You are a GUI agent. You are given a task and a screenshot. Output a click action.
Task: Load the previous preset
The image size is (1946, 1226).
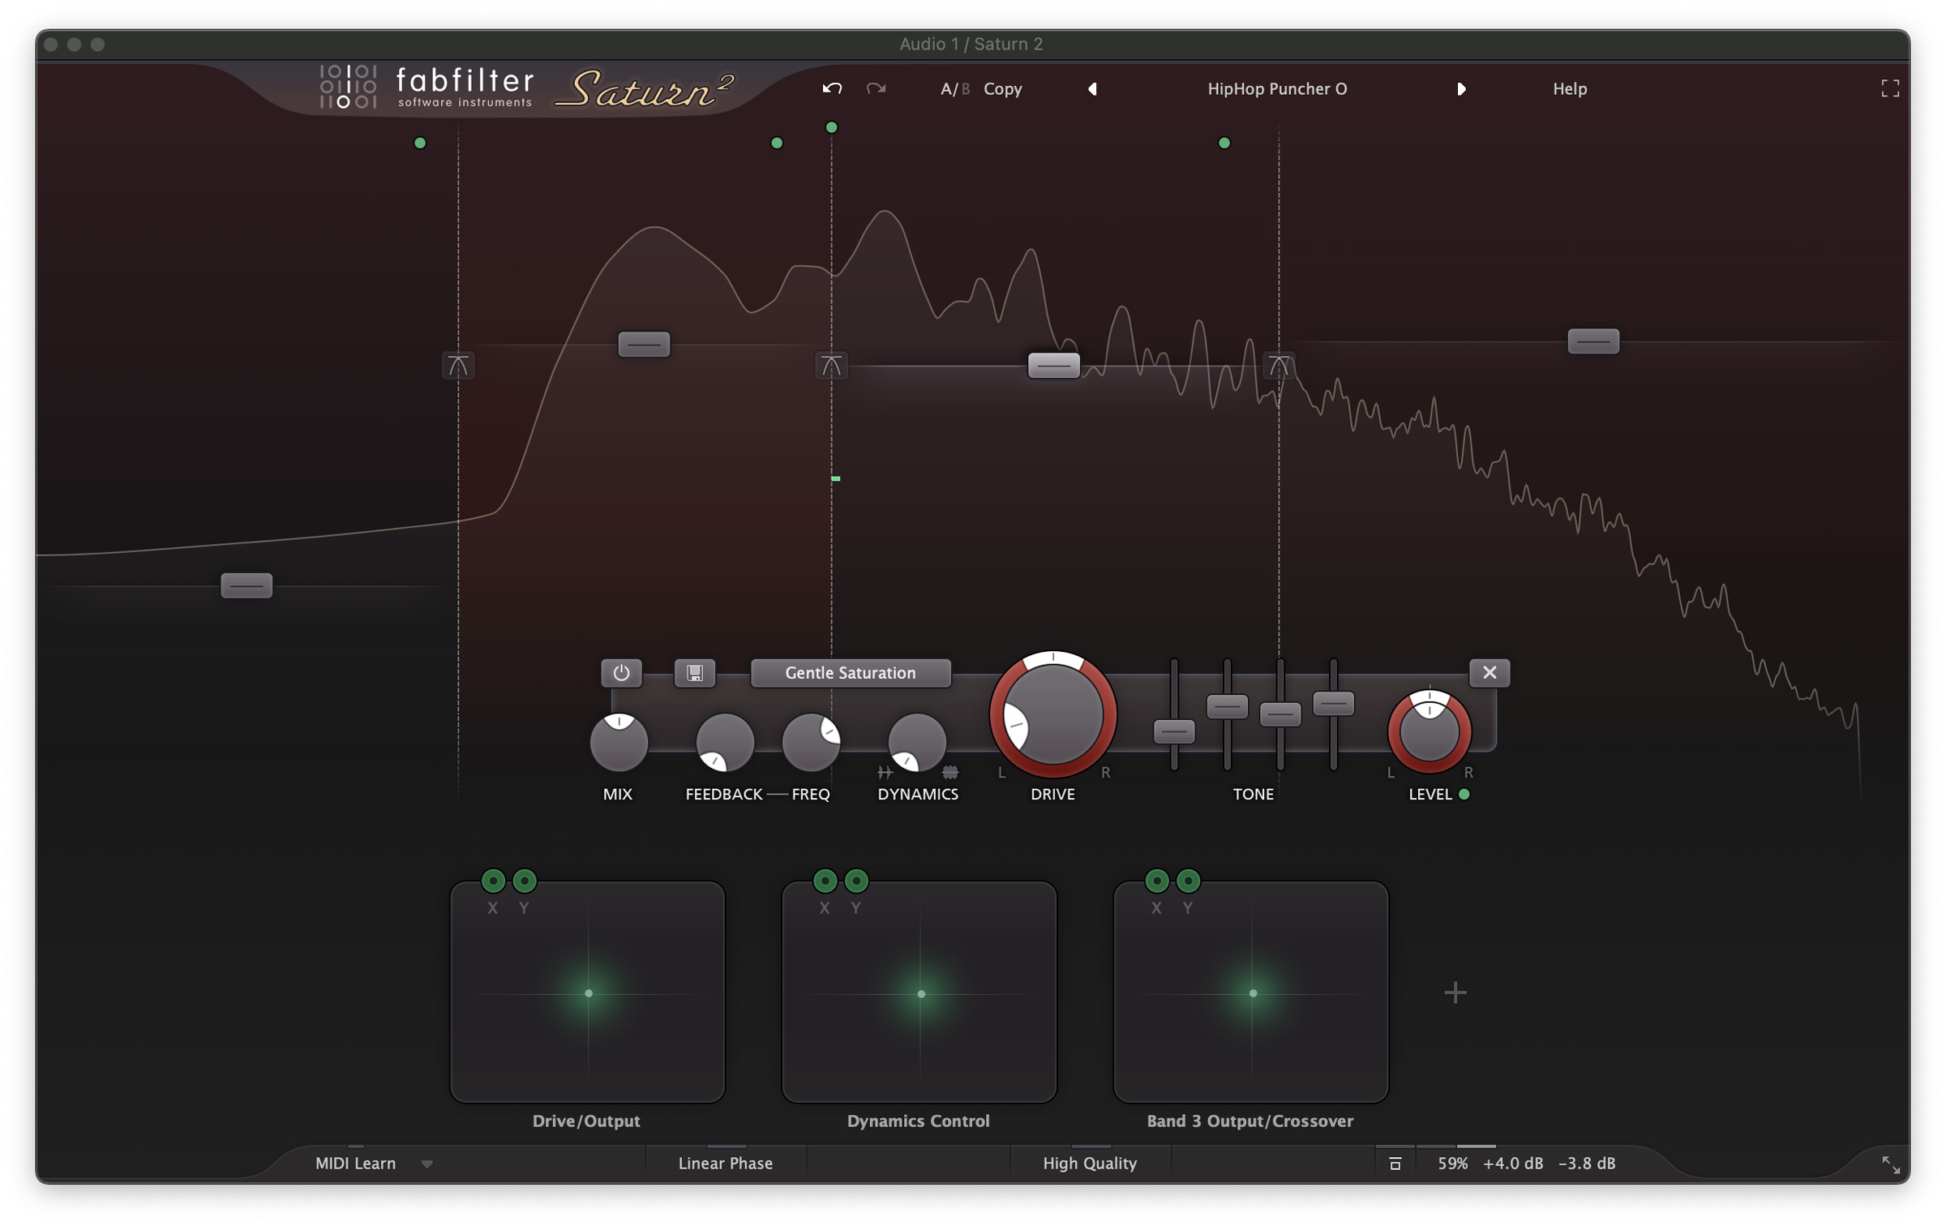1092,89
